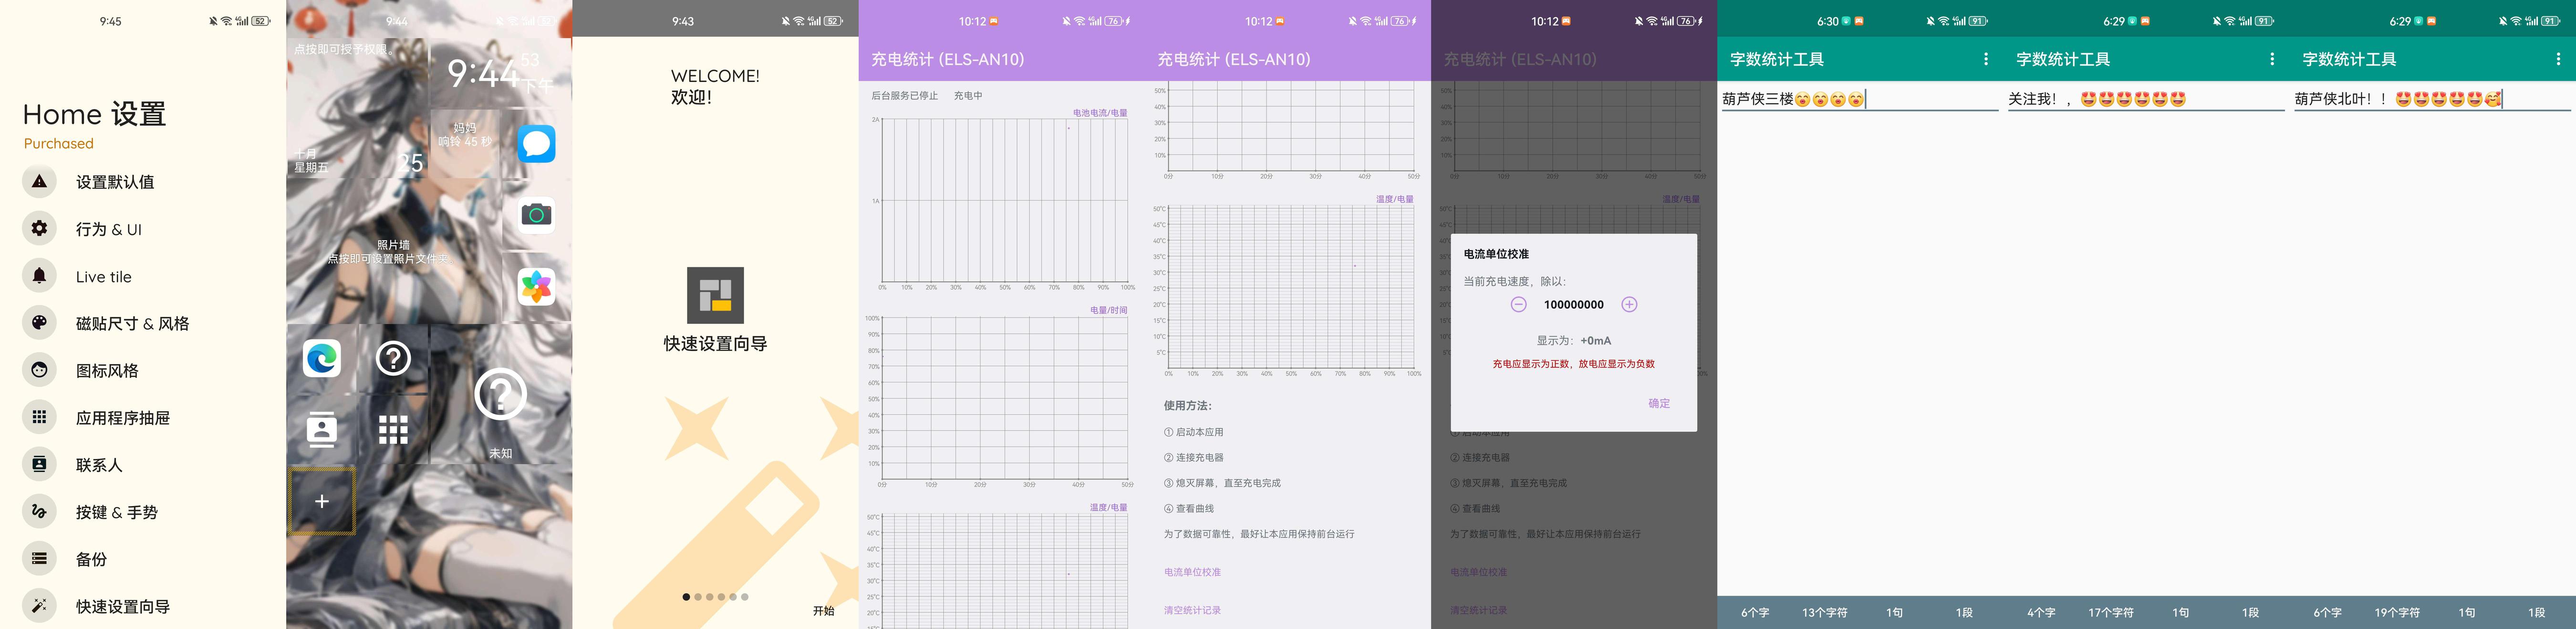Image resolution: width=2576 pixels, height=629 pixels.
Task: Click 清空统计记录 link
Action: click(1192, 610)
